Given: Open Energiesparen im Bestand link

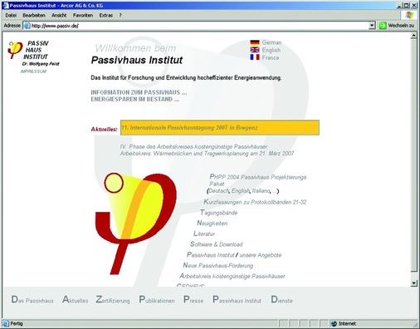Looking at the screenshot, I should (x=135, y=99).
